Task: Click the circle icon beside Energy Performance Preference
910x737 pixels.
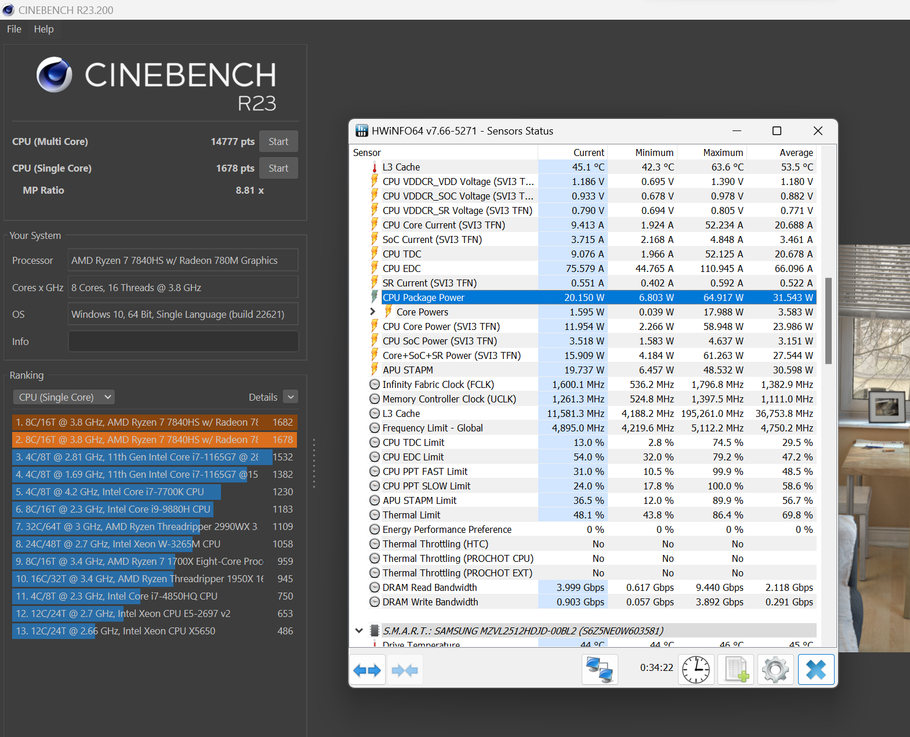Action: (375, 529)
